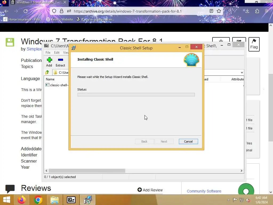
Task: Switch to the installer taskbar button
Action: (x=87, y=200)
